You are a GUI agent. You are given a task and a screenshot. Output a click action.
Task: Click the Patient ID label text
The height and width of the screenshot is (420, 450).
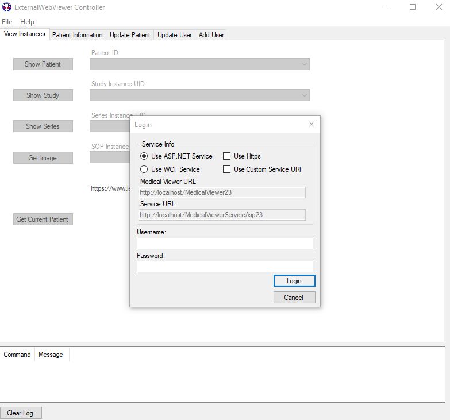(x=105, y=53)
